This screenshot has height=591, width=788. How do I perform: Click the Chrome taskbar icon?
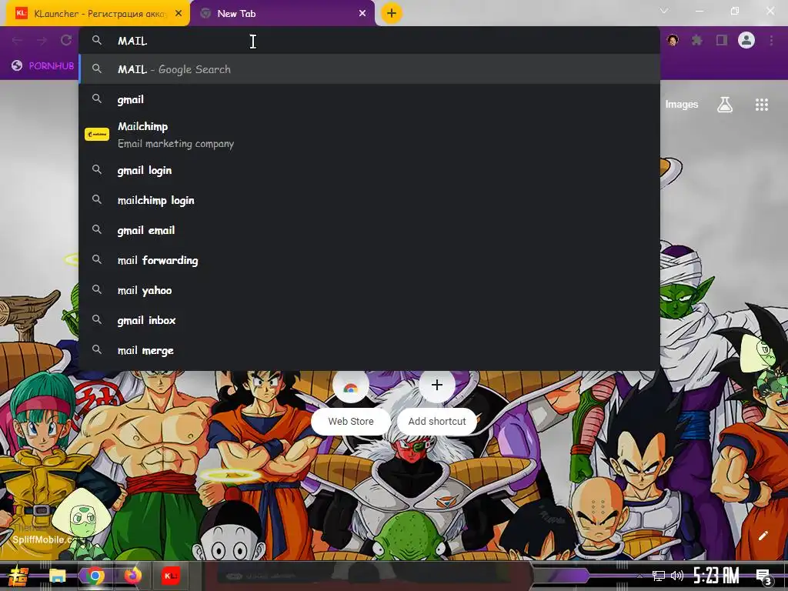95,576
